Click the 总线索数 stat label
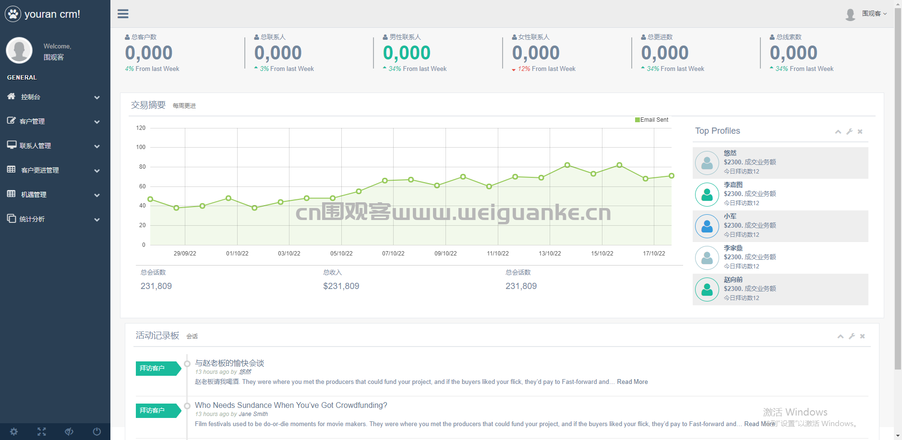Image resolution: width=902 pixels, height=440 pixels. coord(789,37)
